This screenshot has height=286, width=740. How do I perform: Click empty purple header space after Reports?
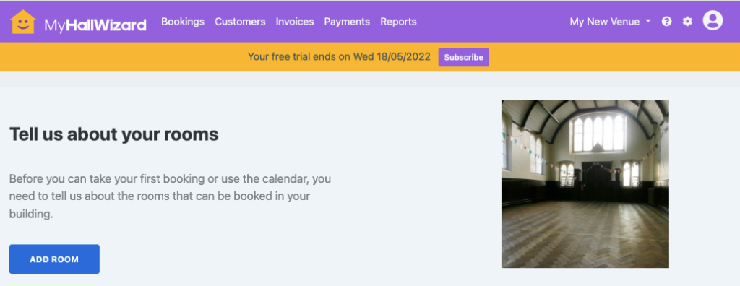491,21
